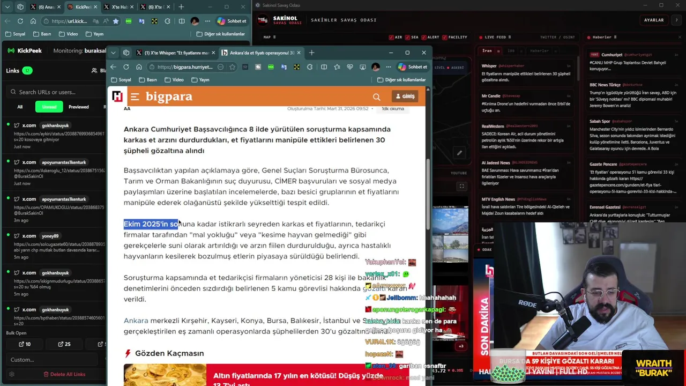Reload the bigpara page
The width and height of the screenshot is (686, 386).
pos(126,67)
